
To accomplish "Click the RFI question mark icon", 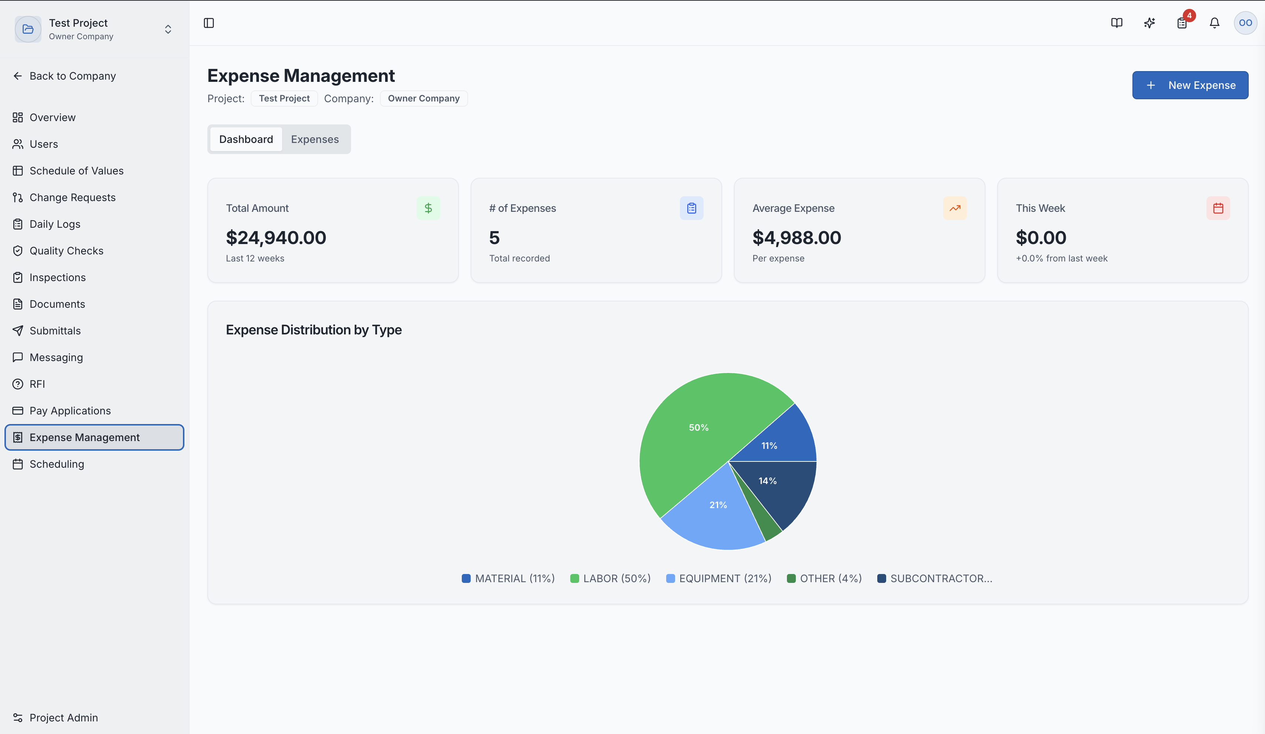I will (17, 384).
